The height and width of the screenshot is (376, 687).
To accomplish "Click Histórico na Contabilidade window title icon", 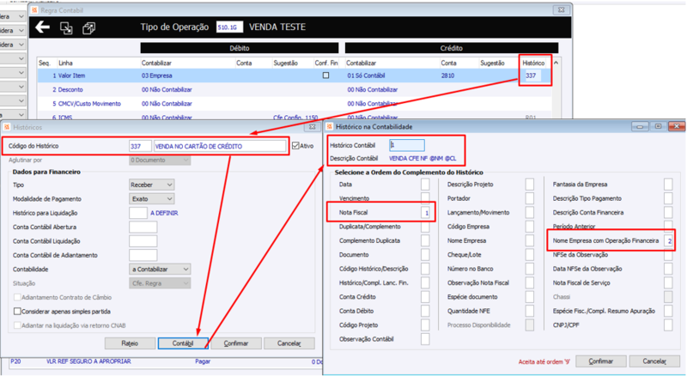I will pos(330,127).
